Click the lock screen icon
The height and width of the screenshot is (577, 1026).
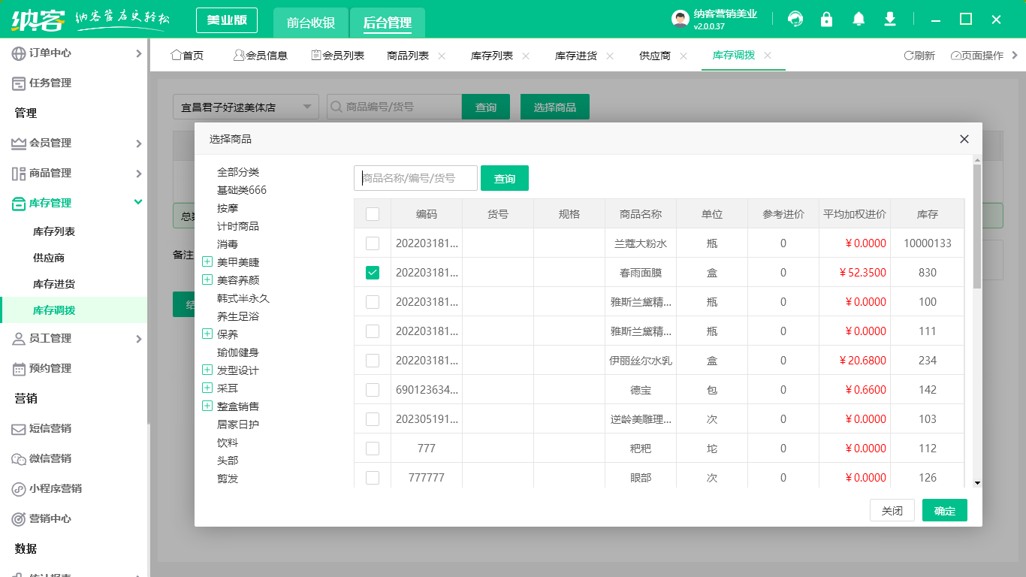(x=826, y=19)
